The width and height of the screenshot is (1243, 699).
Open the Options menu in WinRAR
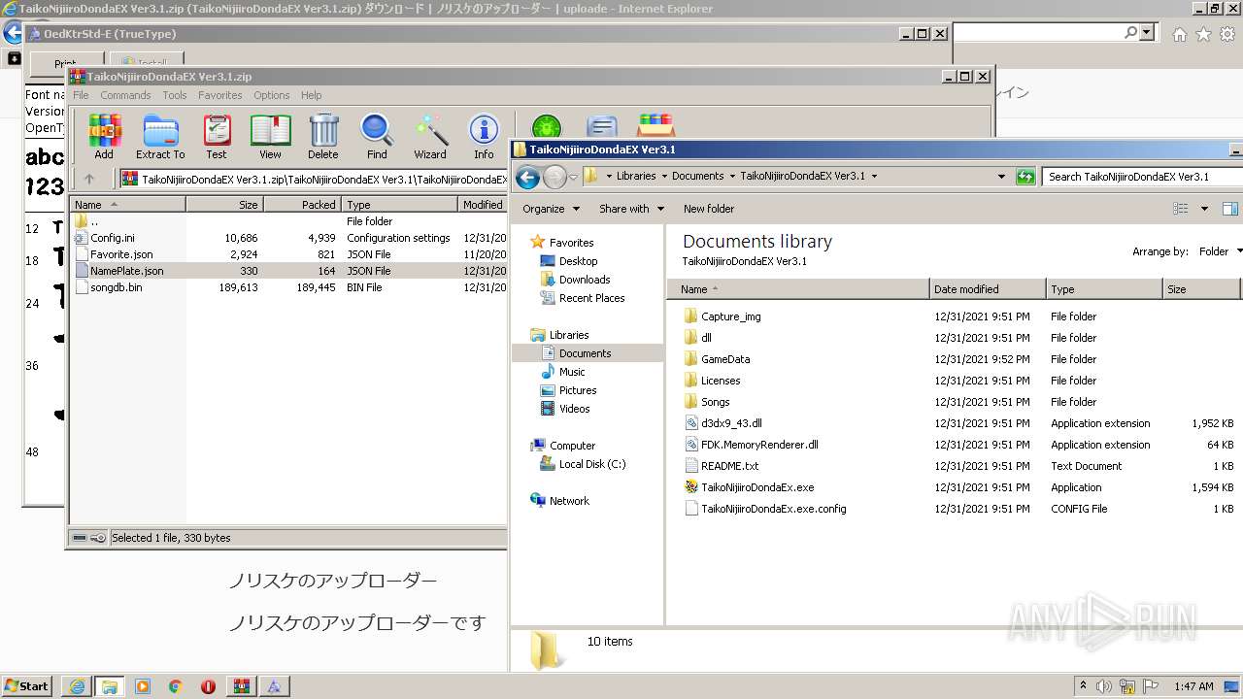(x=272, y=95)
